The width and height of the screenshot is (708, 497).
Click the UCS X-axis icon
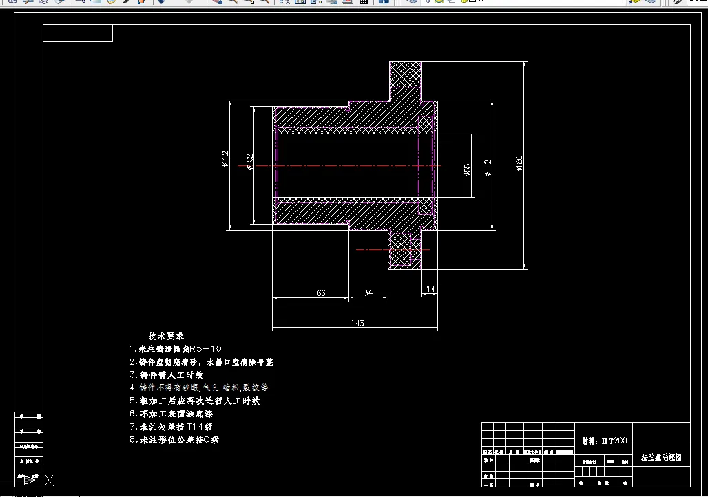[49, 480]
